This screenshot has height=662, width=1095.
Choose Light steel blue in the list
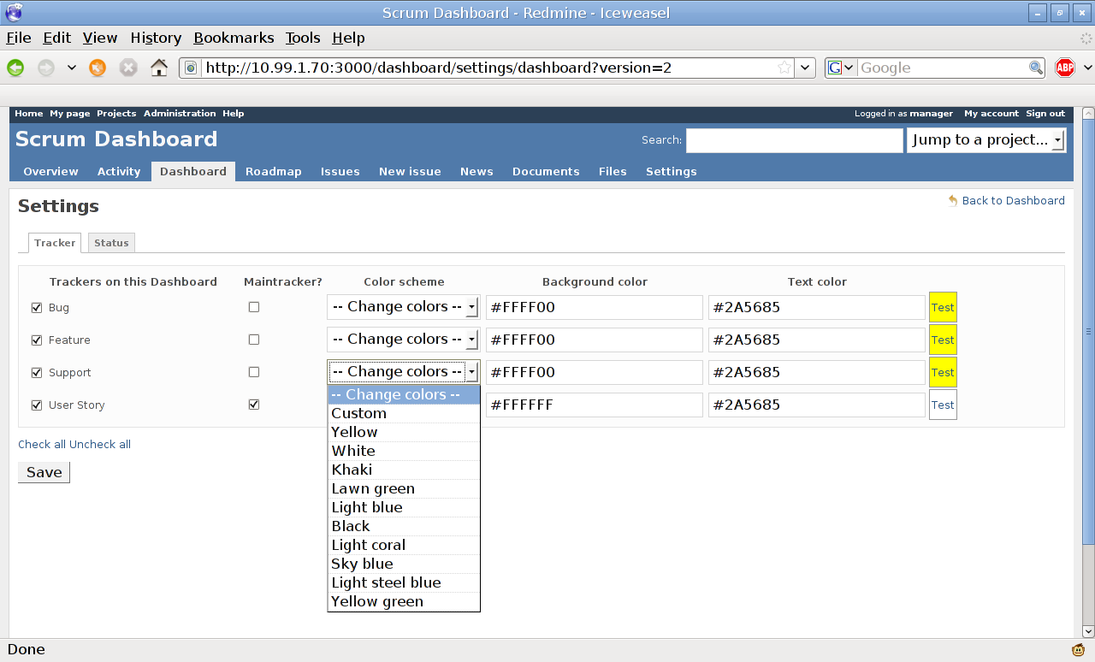tap(404, 582)
